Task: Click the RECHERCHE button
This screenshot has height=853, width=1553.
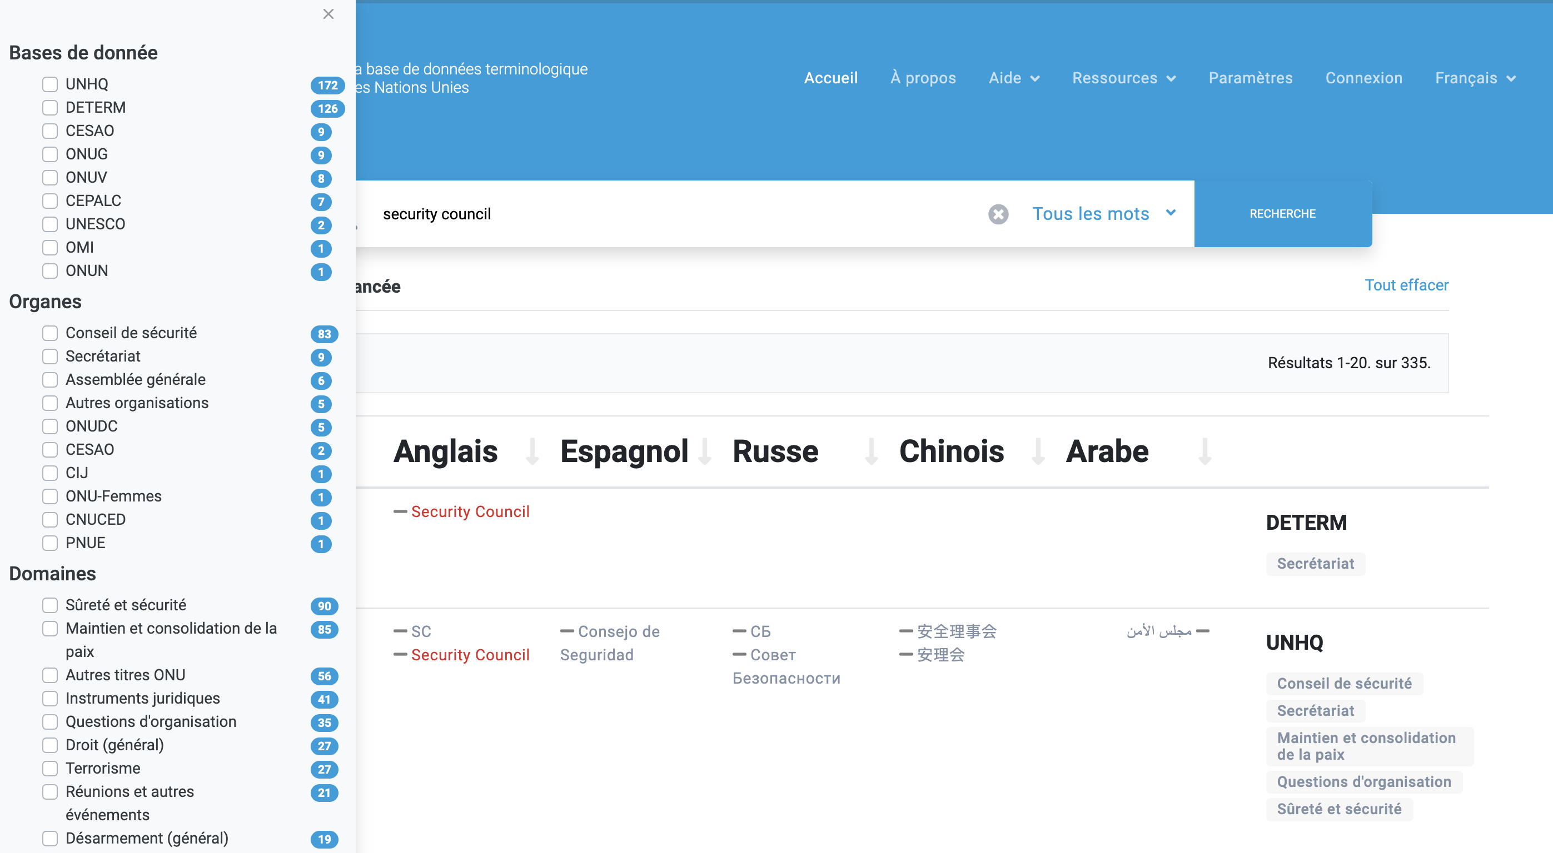Action: 1282,213
